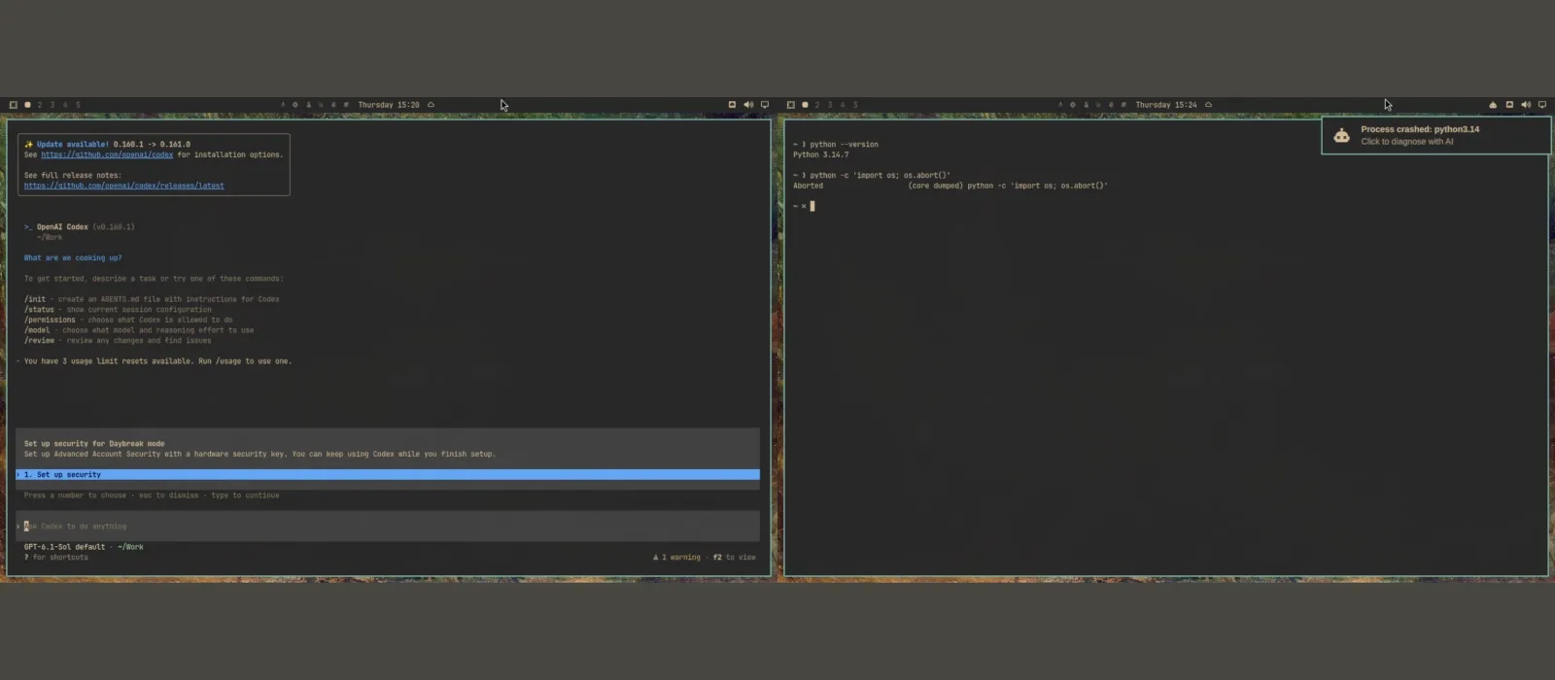The height and width of the screenshot is (680, 1555).
Task: Click the weather cloud icon beside 15:24
Action: point(1208,105)
